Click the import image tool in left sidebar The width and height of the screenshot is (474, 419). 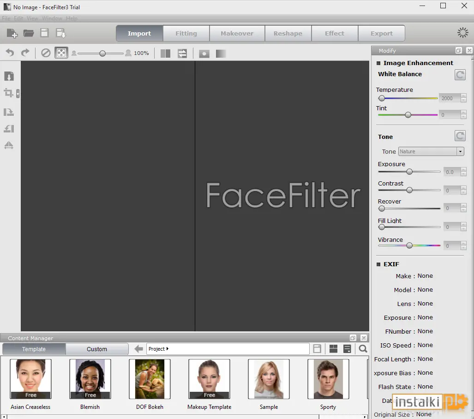9,76
